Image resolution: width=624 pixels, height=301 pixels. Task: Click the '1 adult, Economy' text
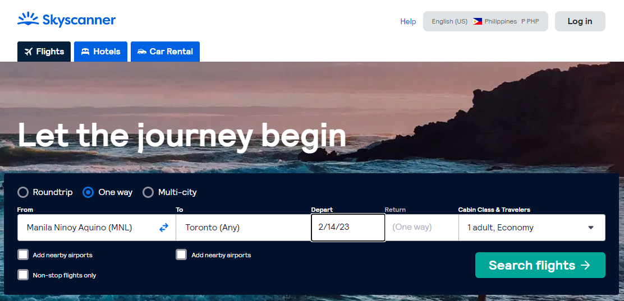(x=500, y=228)
